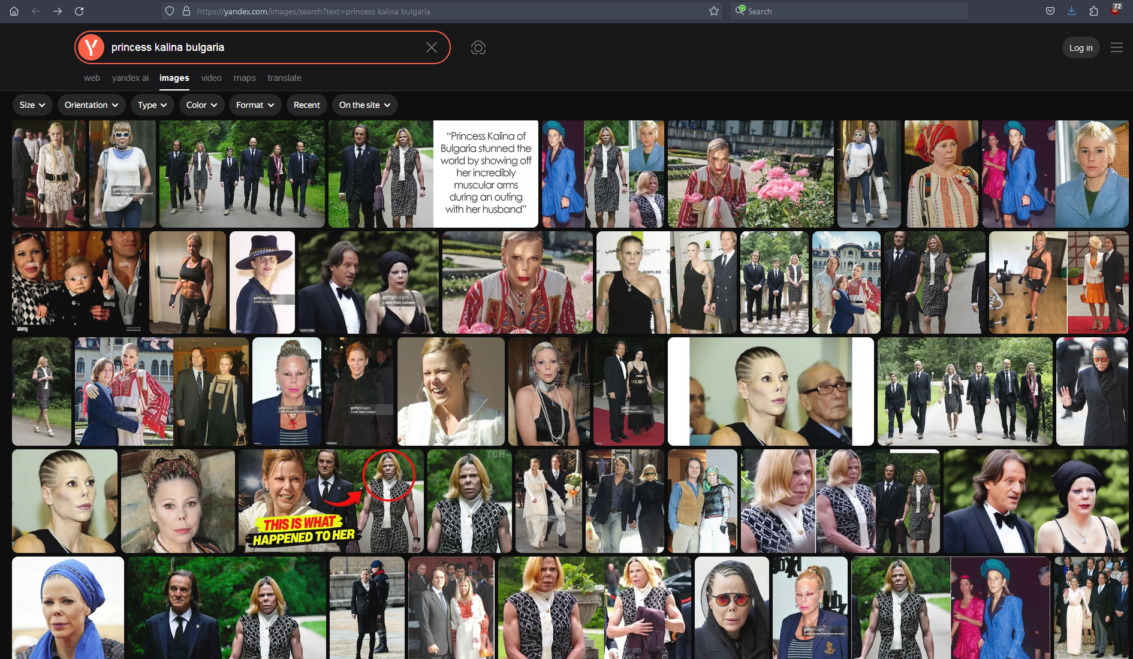This screenshot has height=659, width=1133.
Task: Open the Pocket save icon
Action: click(1050, 11)
